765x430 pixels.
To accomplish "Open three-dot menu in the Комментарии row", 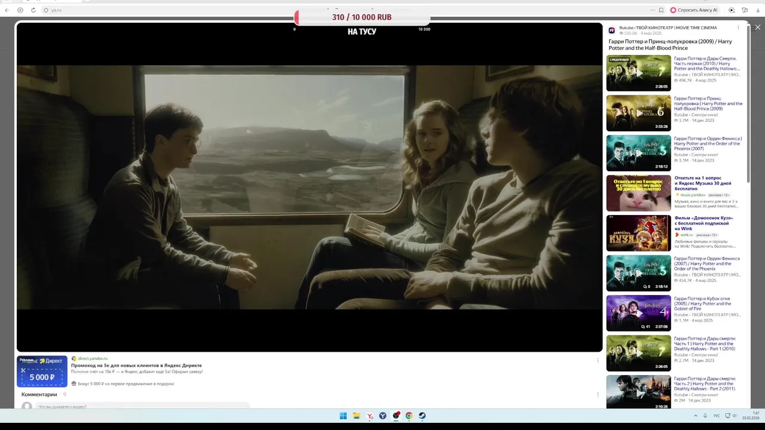I will [598, 394].
